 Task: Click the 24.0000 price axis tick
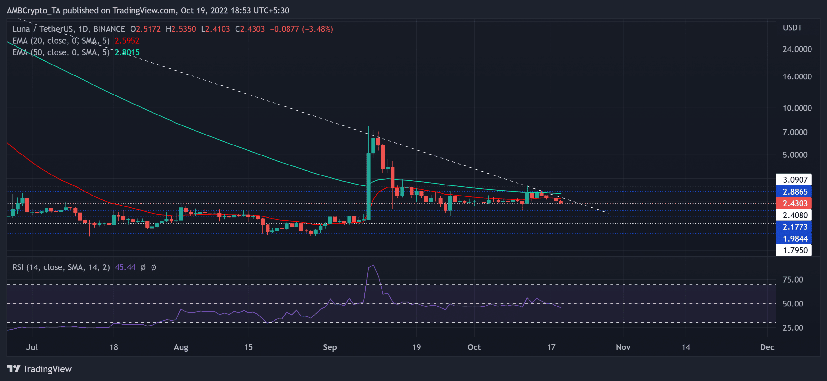coord(797,49)
